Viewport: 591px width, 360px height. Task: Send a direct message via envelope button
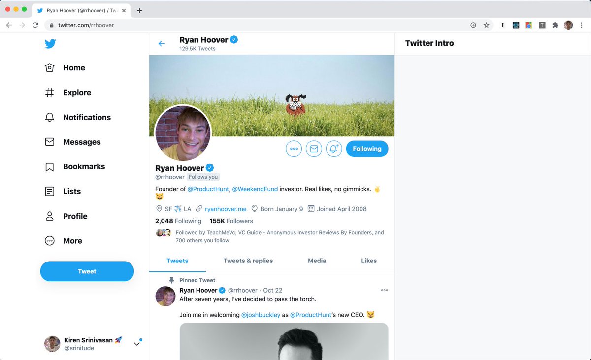click(314, 149)
